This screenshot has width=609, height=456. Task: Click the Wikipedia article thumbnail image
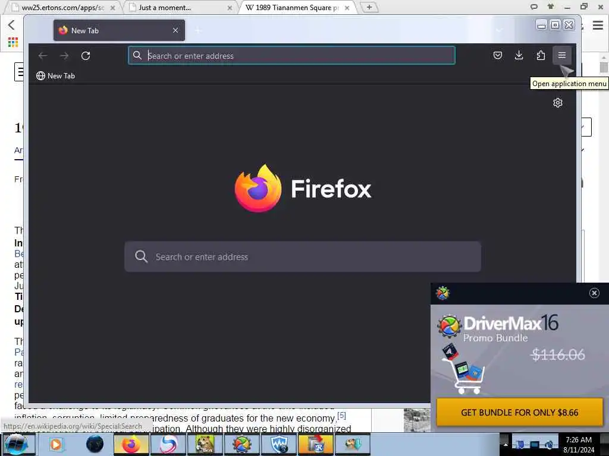pos(417,420)
